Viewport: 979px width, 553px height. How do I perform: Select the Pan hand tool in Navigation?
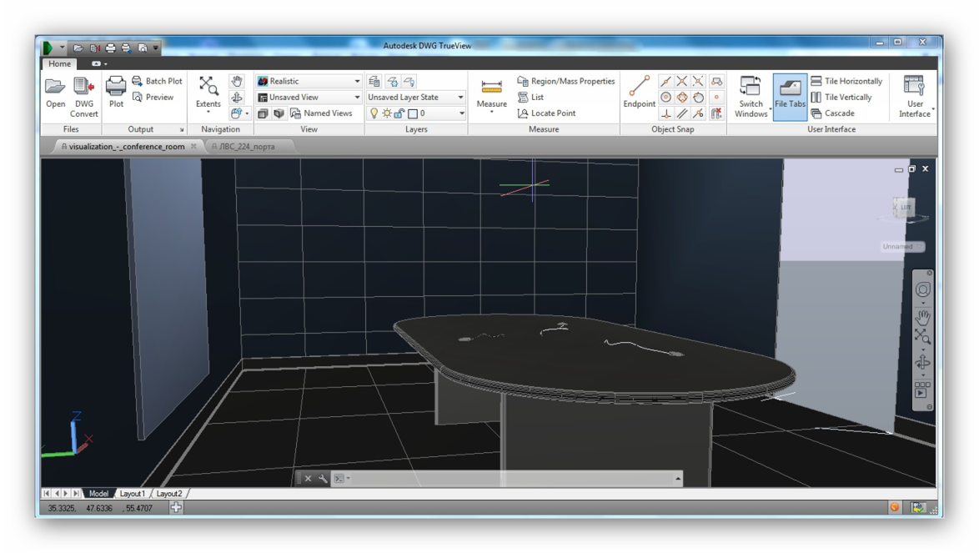(x=237, y=81)
